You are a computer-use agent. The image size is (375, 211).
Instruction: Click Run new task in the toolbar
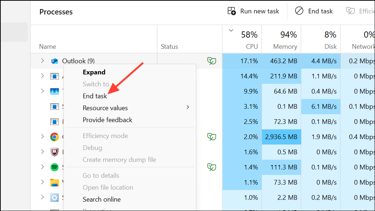point(253,11)
